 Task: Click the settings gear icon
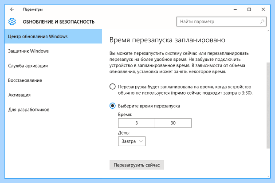click(x=12, y=22)
